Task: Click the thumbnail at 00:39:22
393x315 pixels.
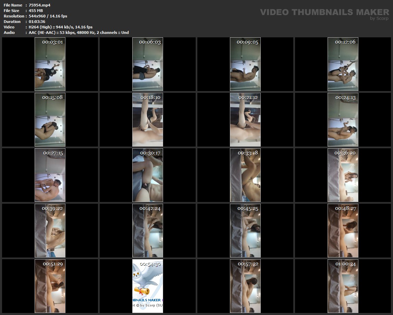Action: (x=50, y=231)
